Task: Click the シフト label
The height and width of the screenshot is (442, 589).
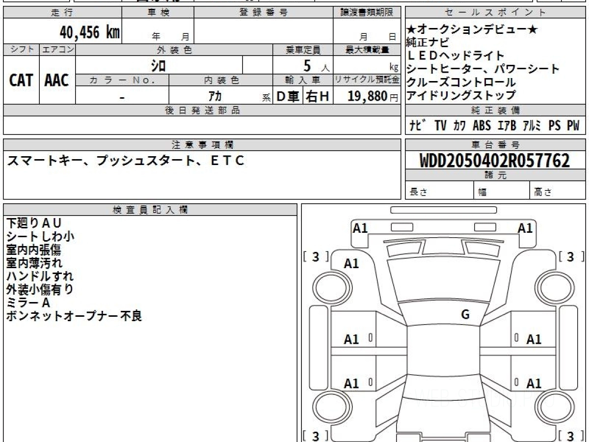Action: point(22,50)
